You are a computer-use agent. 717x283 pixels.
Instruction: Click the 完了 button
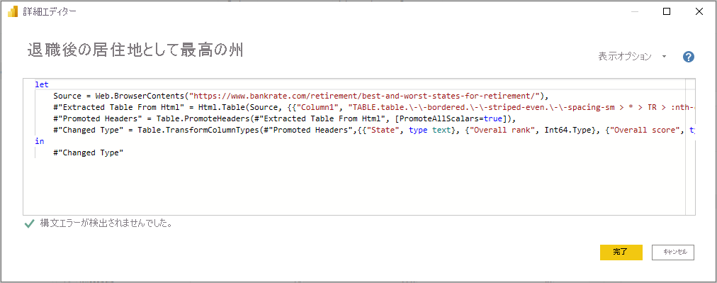point(621,253)
